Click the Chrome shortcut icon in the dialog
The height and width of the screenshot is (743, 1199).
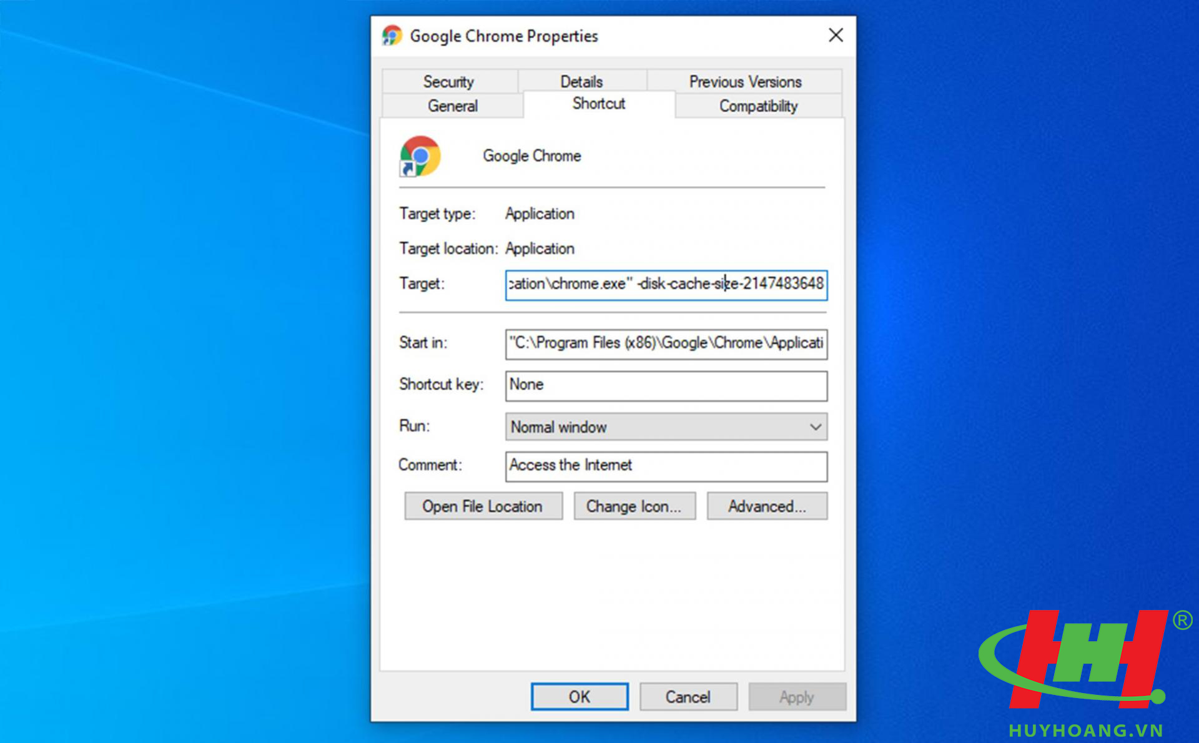point(420,156)
